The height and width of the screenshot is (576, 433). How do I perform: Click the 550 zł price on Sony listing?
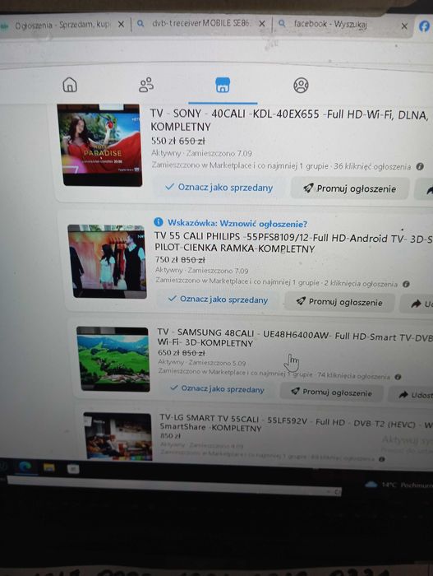tap(164, 141)
